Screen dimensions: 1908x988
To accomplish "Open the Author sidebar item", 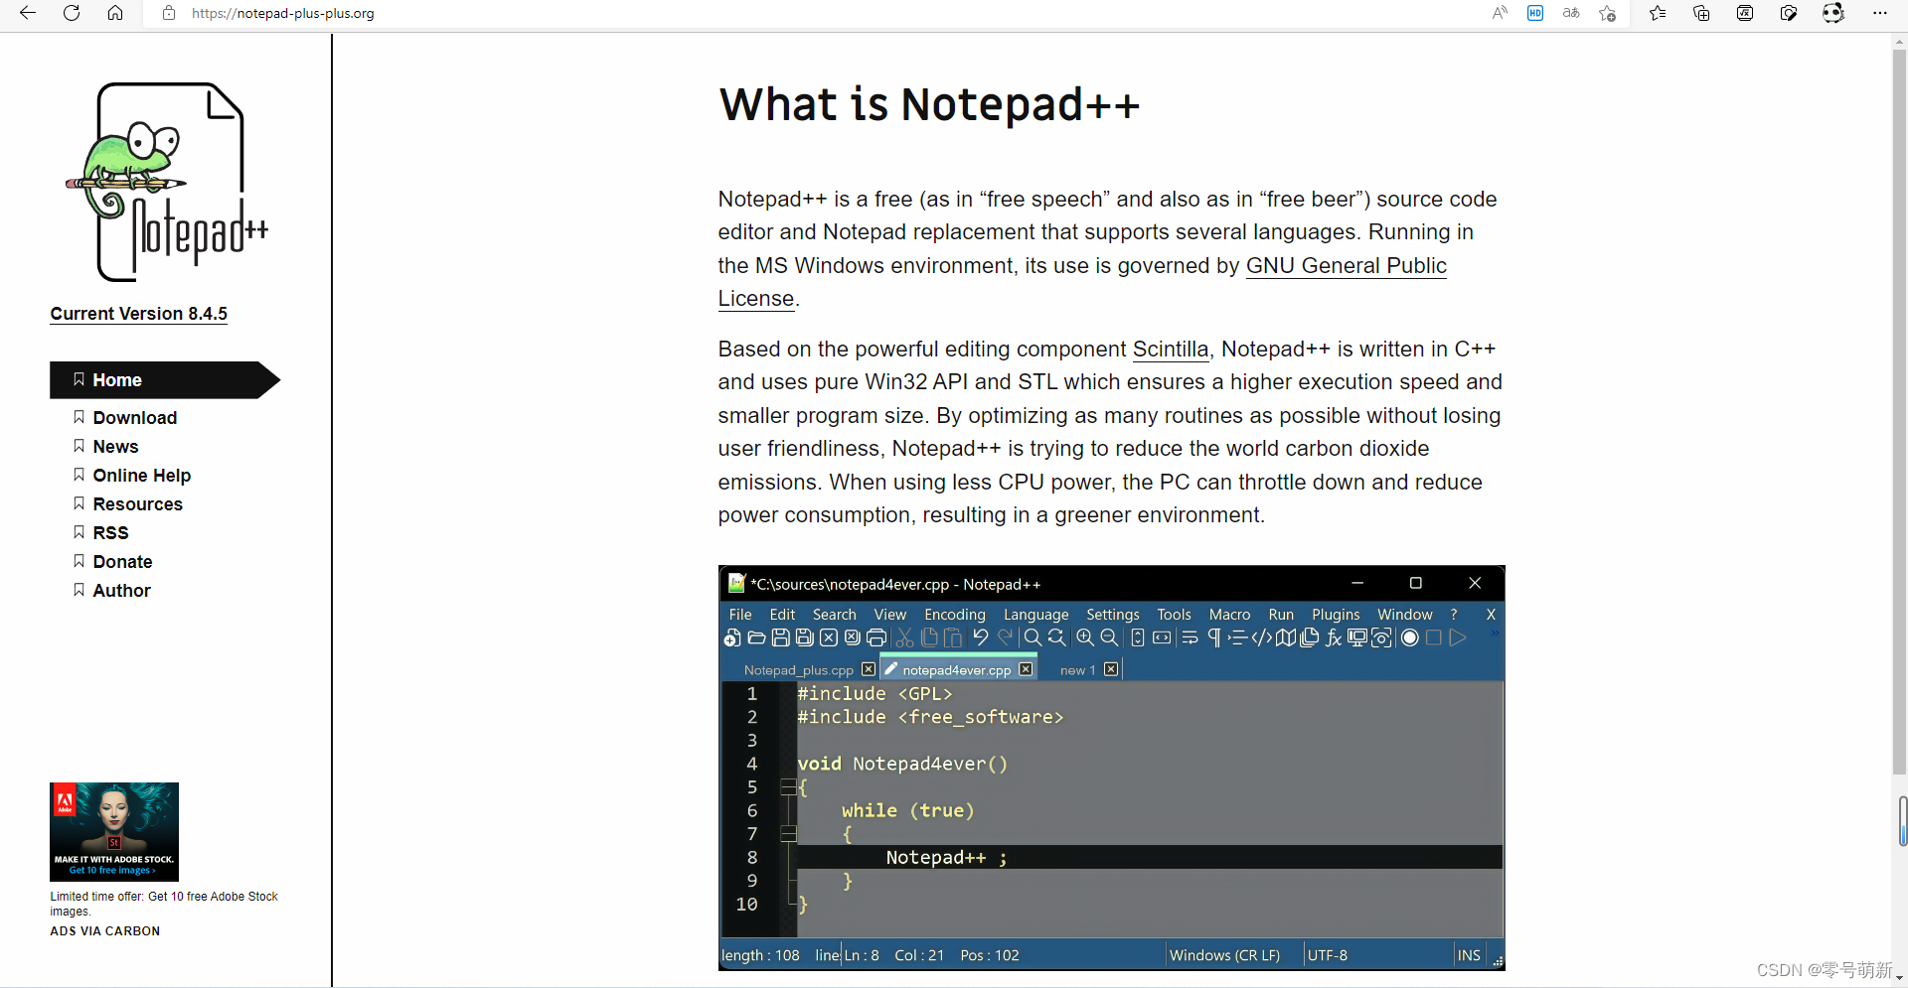I will [x=121, y=591].
